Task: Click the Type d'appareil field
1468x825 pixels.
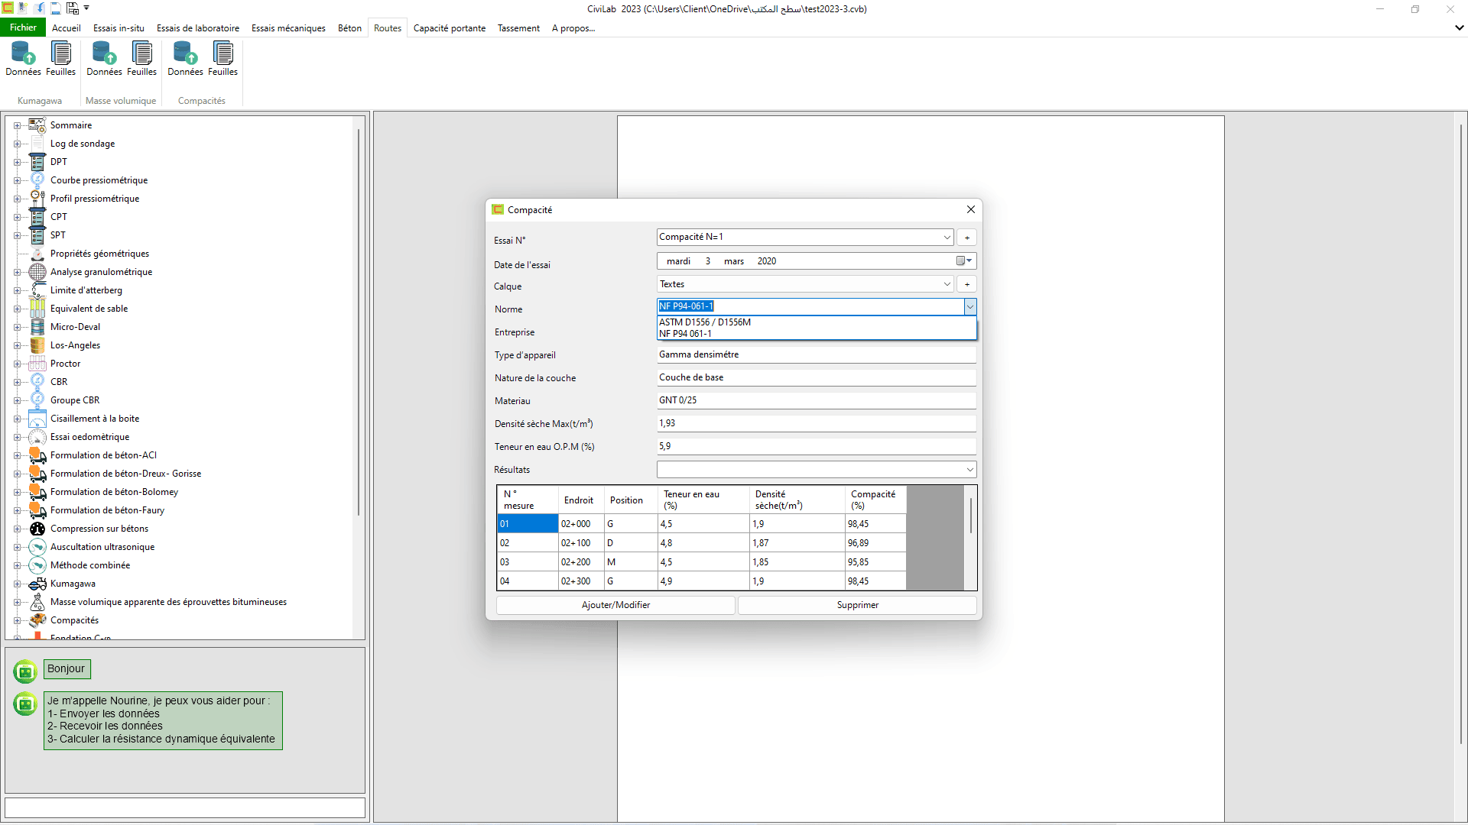Action: click(817, 354)
